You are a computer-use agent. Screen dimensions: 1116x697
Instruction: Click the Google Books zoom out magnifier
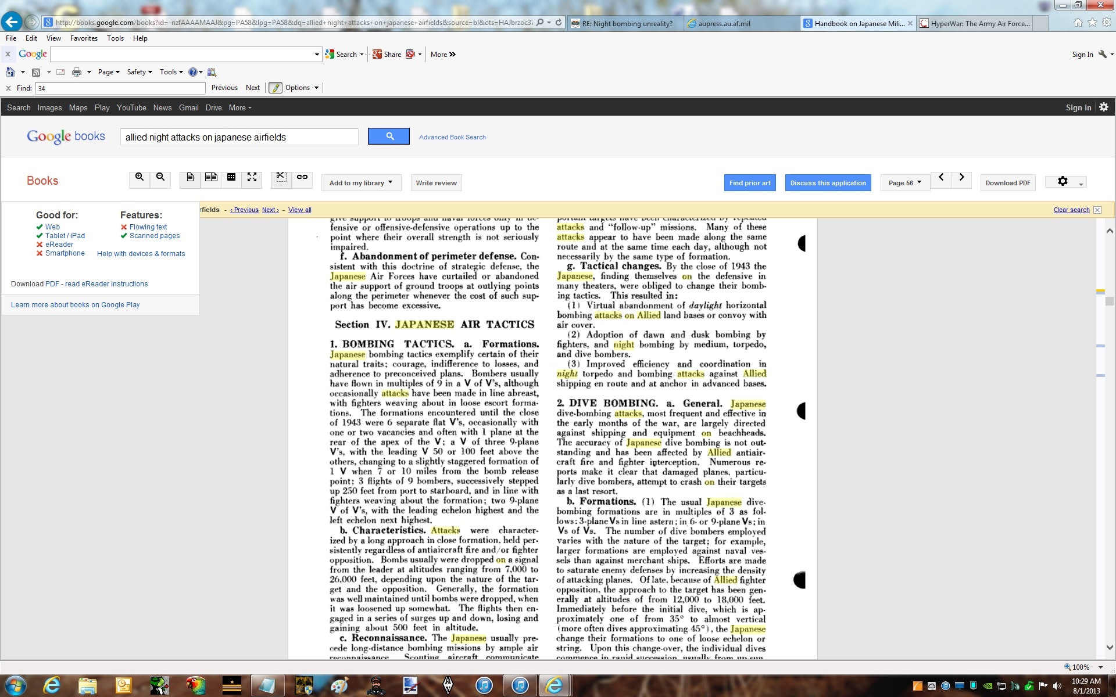click(x=160, y=178)
